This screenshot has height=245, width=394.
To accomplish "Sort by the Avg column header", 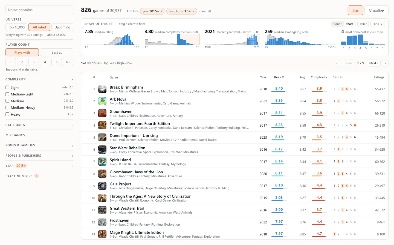I will [302, 77].
